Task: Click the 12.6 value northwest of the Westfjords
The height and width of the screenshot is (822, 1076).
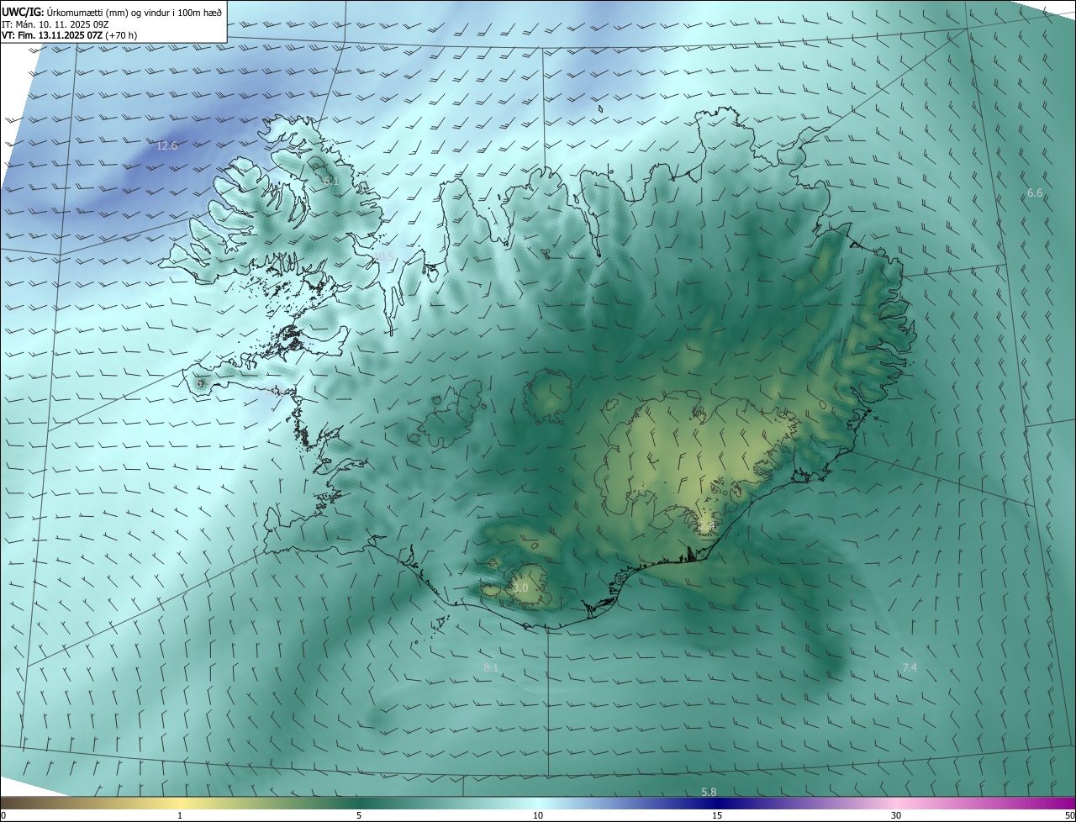Action: tap(167, 146)
